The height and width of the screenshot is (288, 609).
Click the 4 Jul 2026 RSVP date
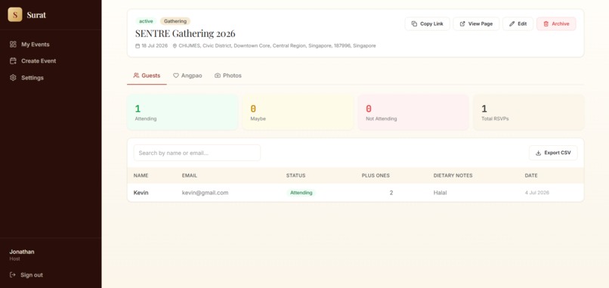click(x=536, y=193)
